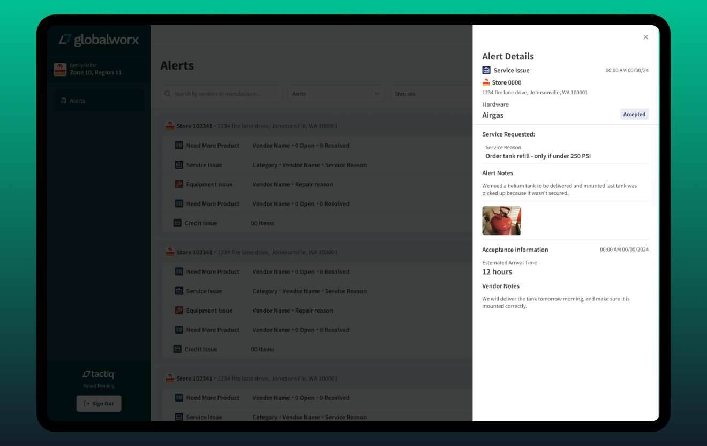
Task: Click 'Order tank refill - only if under 250 PSI'
Action: tap(538, 156)
